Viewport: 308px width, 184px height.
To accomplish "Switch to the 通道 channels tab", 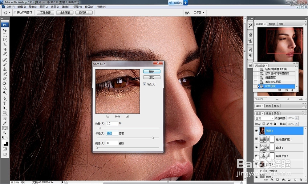I will coord(268,113).
